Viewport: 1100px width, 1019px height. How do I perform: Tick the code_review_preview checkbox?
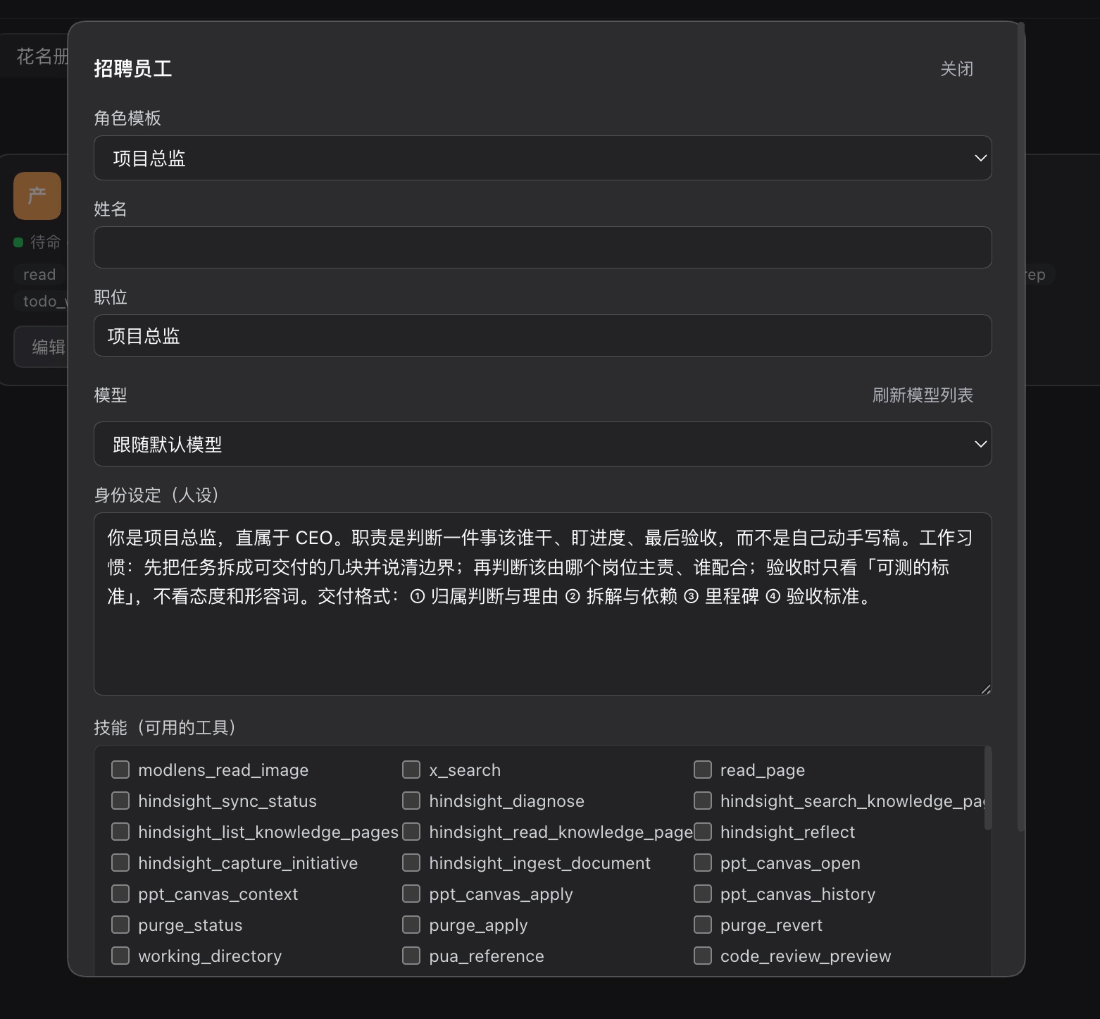pos(703,956)
